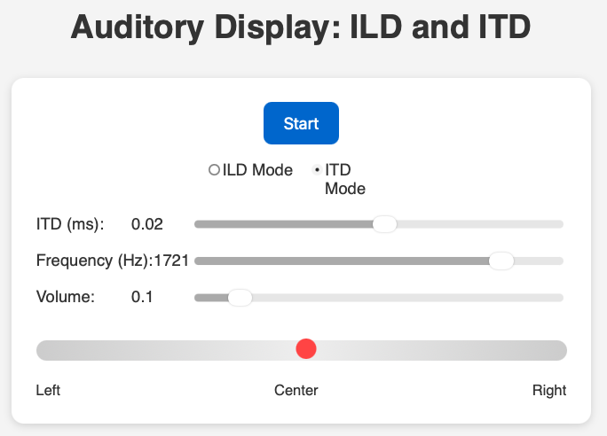
Task: Click the far right end of ITD slider track
Action: click(560, 224)
